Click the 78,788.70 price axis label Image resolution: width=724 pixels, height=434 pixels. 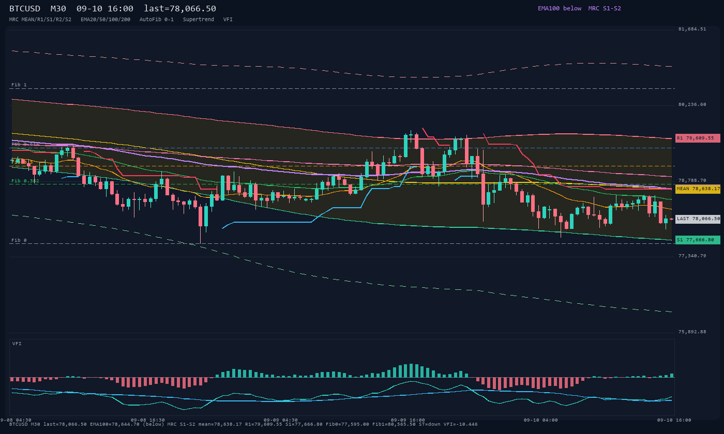point(692,180)
